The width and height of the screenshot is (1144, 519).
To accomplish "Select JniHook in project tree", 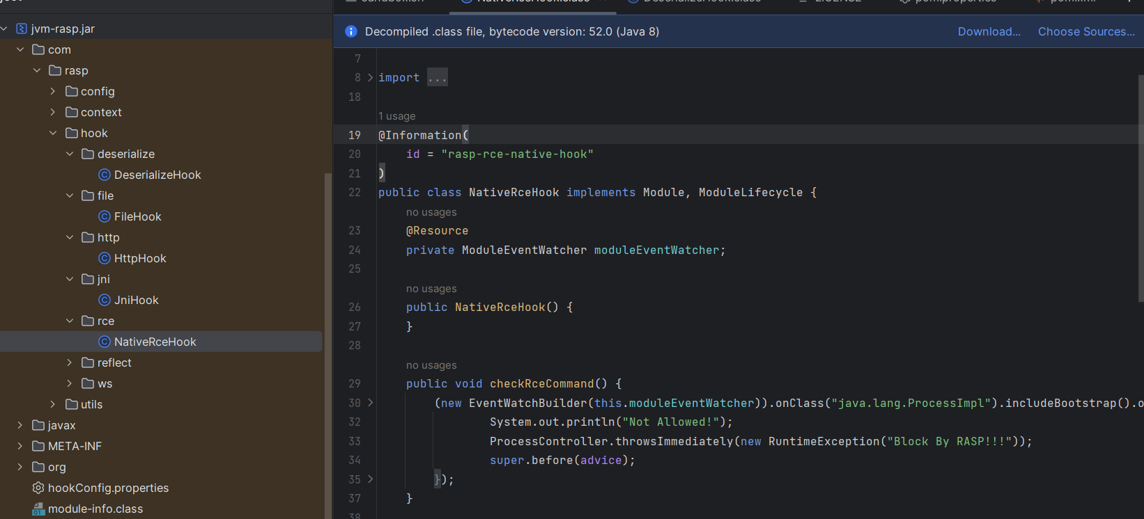I will pyautogui.click(x=161, y=300).
